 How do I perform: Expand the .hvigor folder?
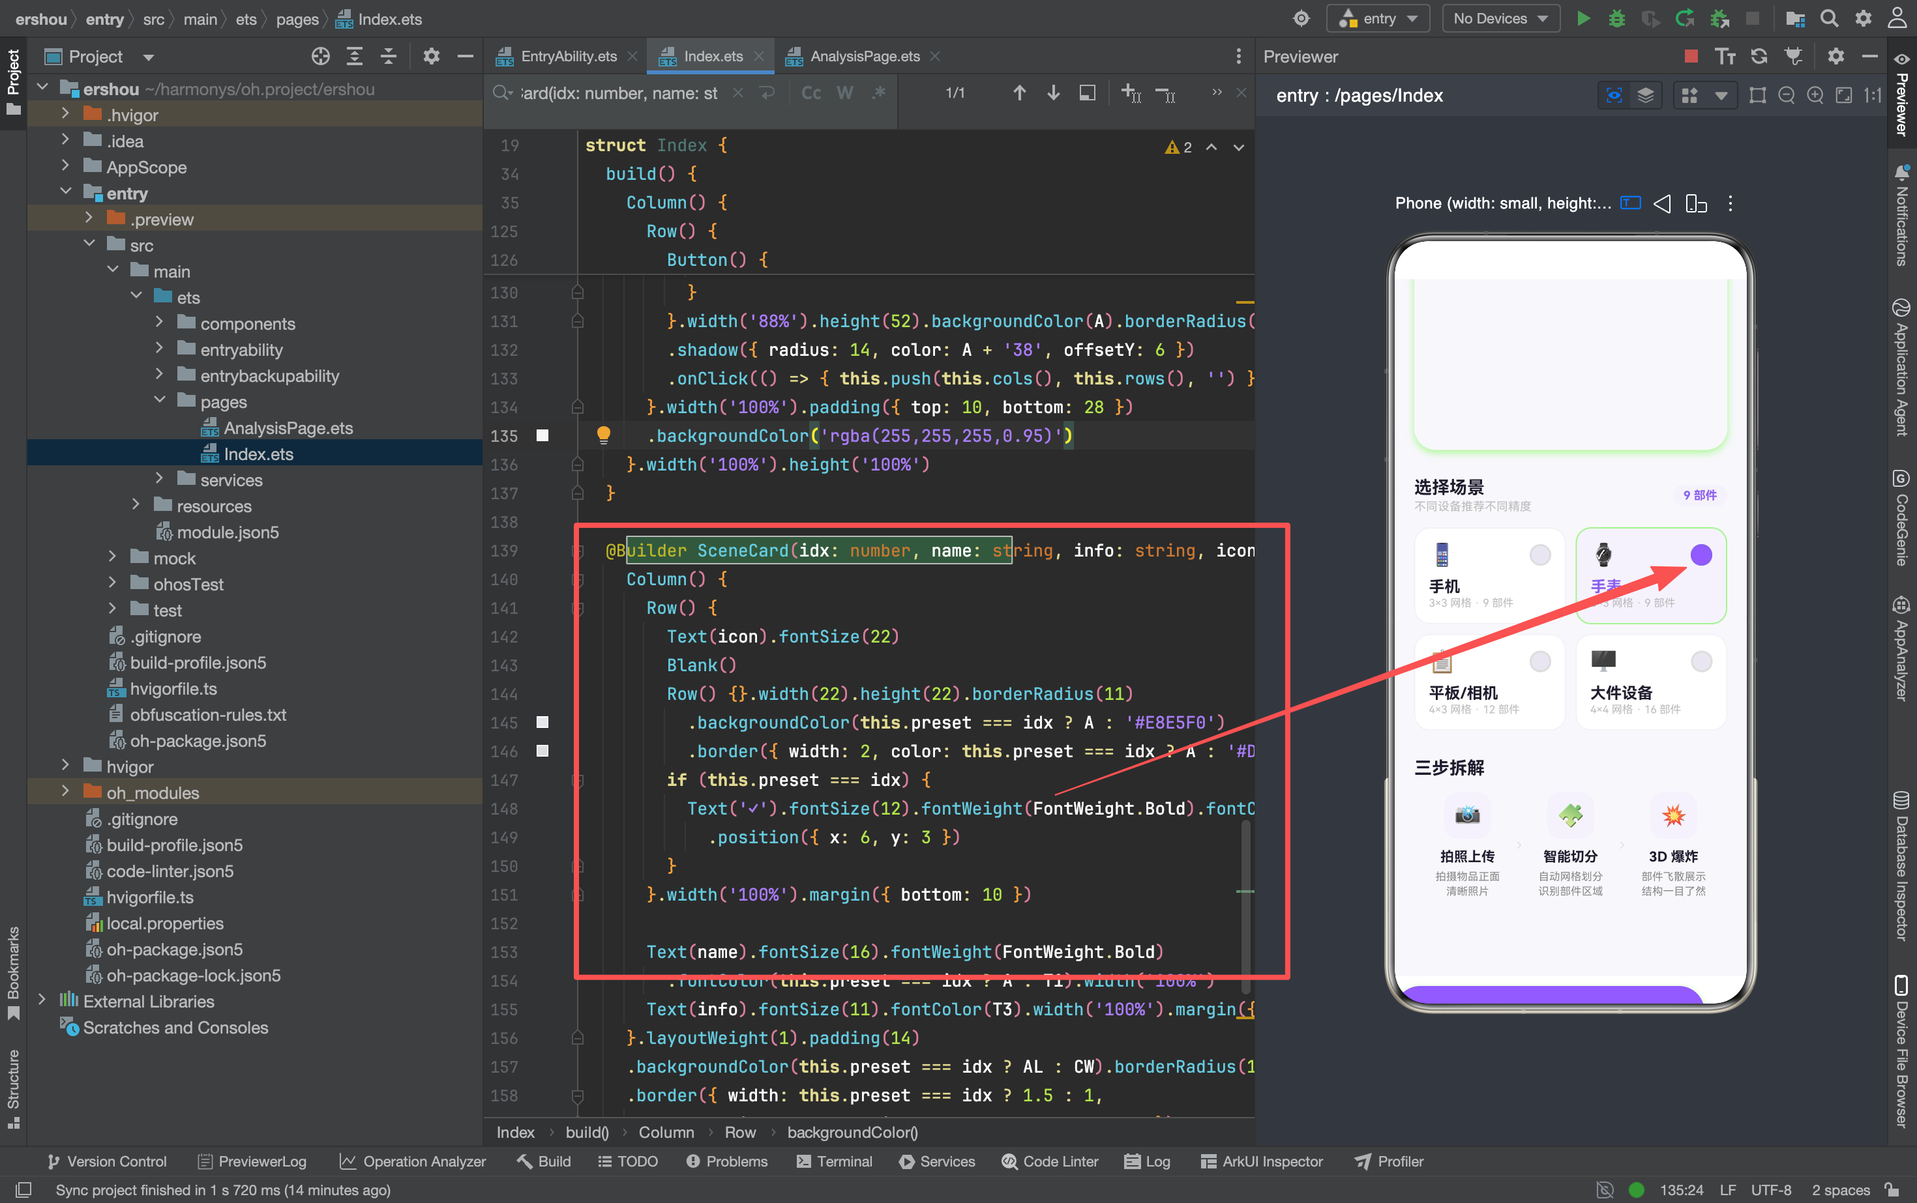(x=65, y=115)
